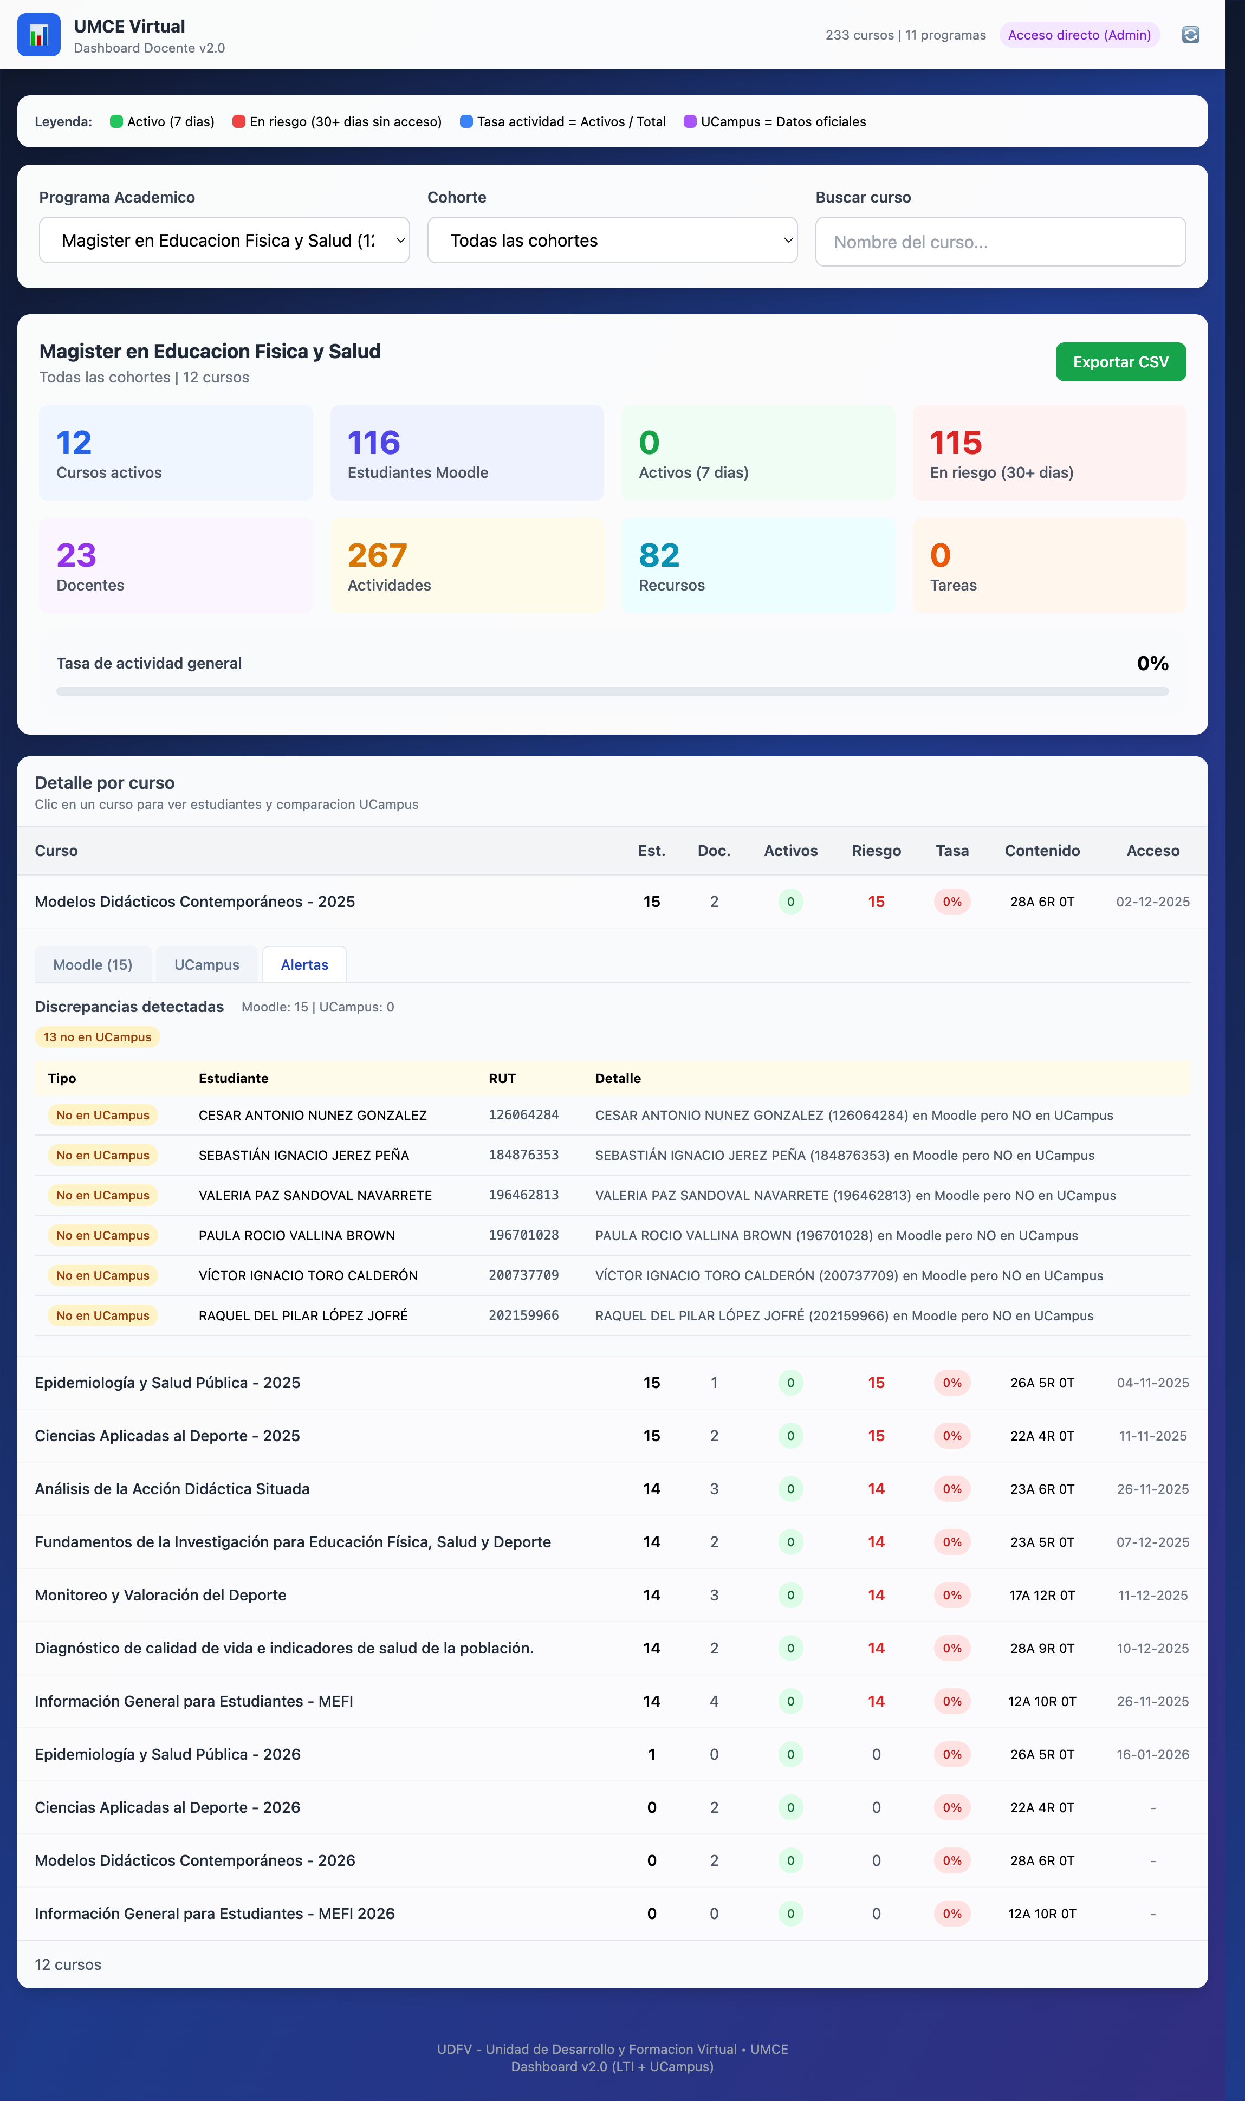The height and width of the screenshot is (2101, 1245).
Task: Expand the Epidemiología y Salud Pública - 2025 row
Action: click(x=168, y=1382)
